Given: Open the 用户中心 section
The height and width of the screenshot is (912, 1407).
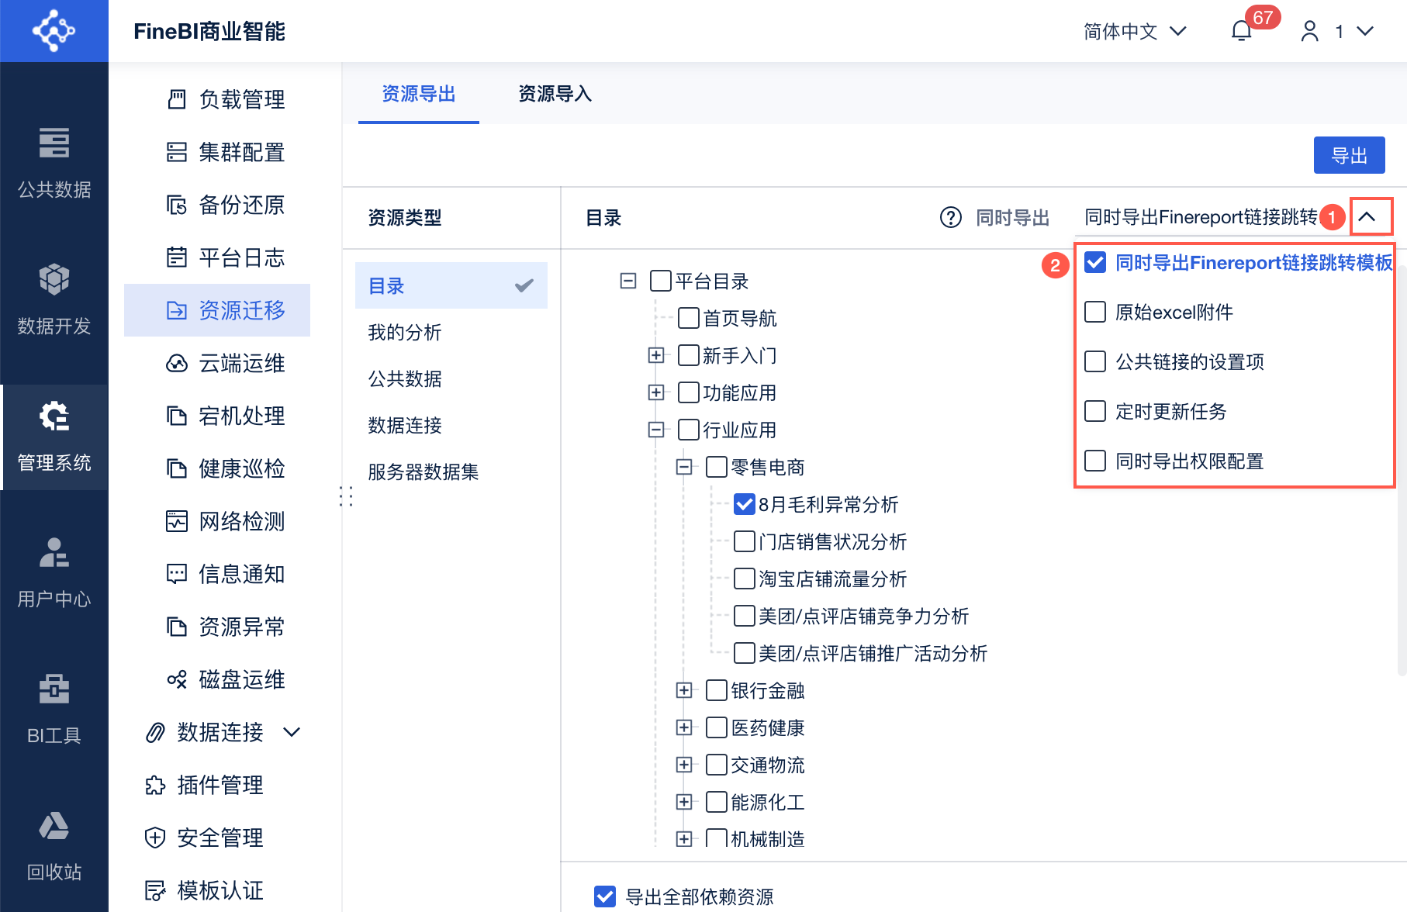Looking at the screenshot, I should click(x=54, y=572).
